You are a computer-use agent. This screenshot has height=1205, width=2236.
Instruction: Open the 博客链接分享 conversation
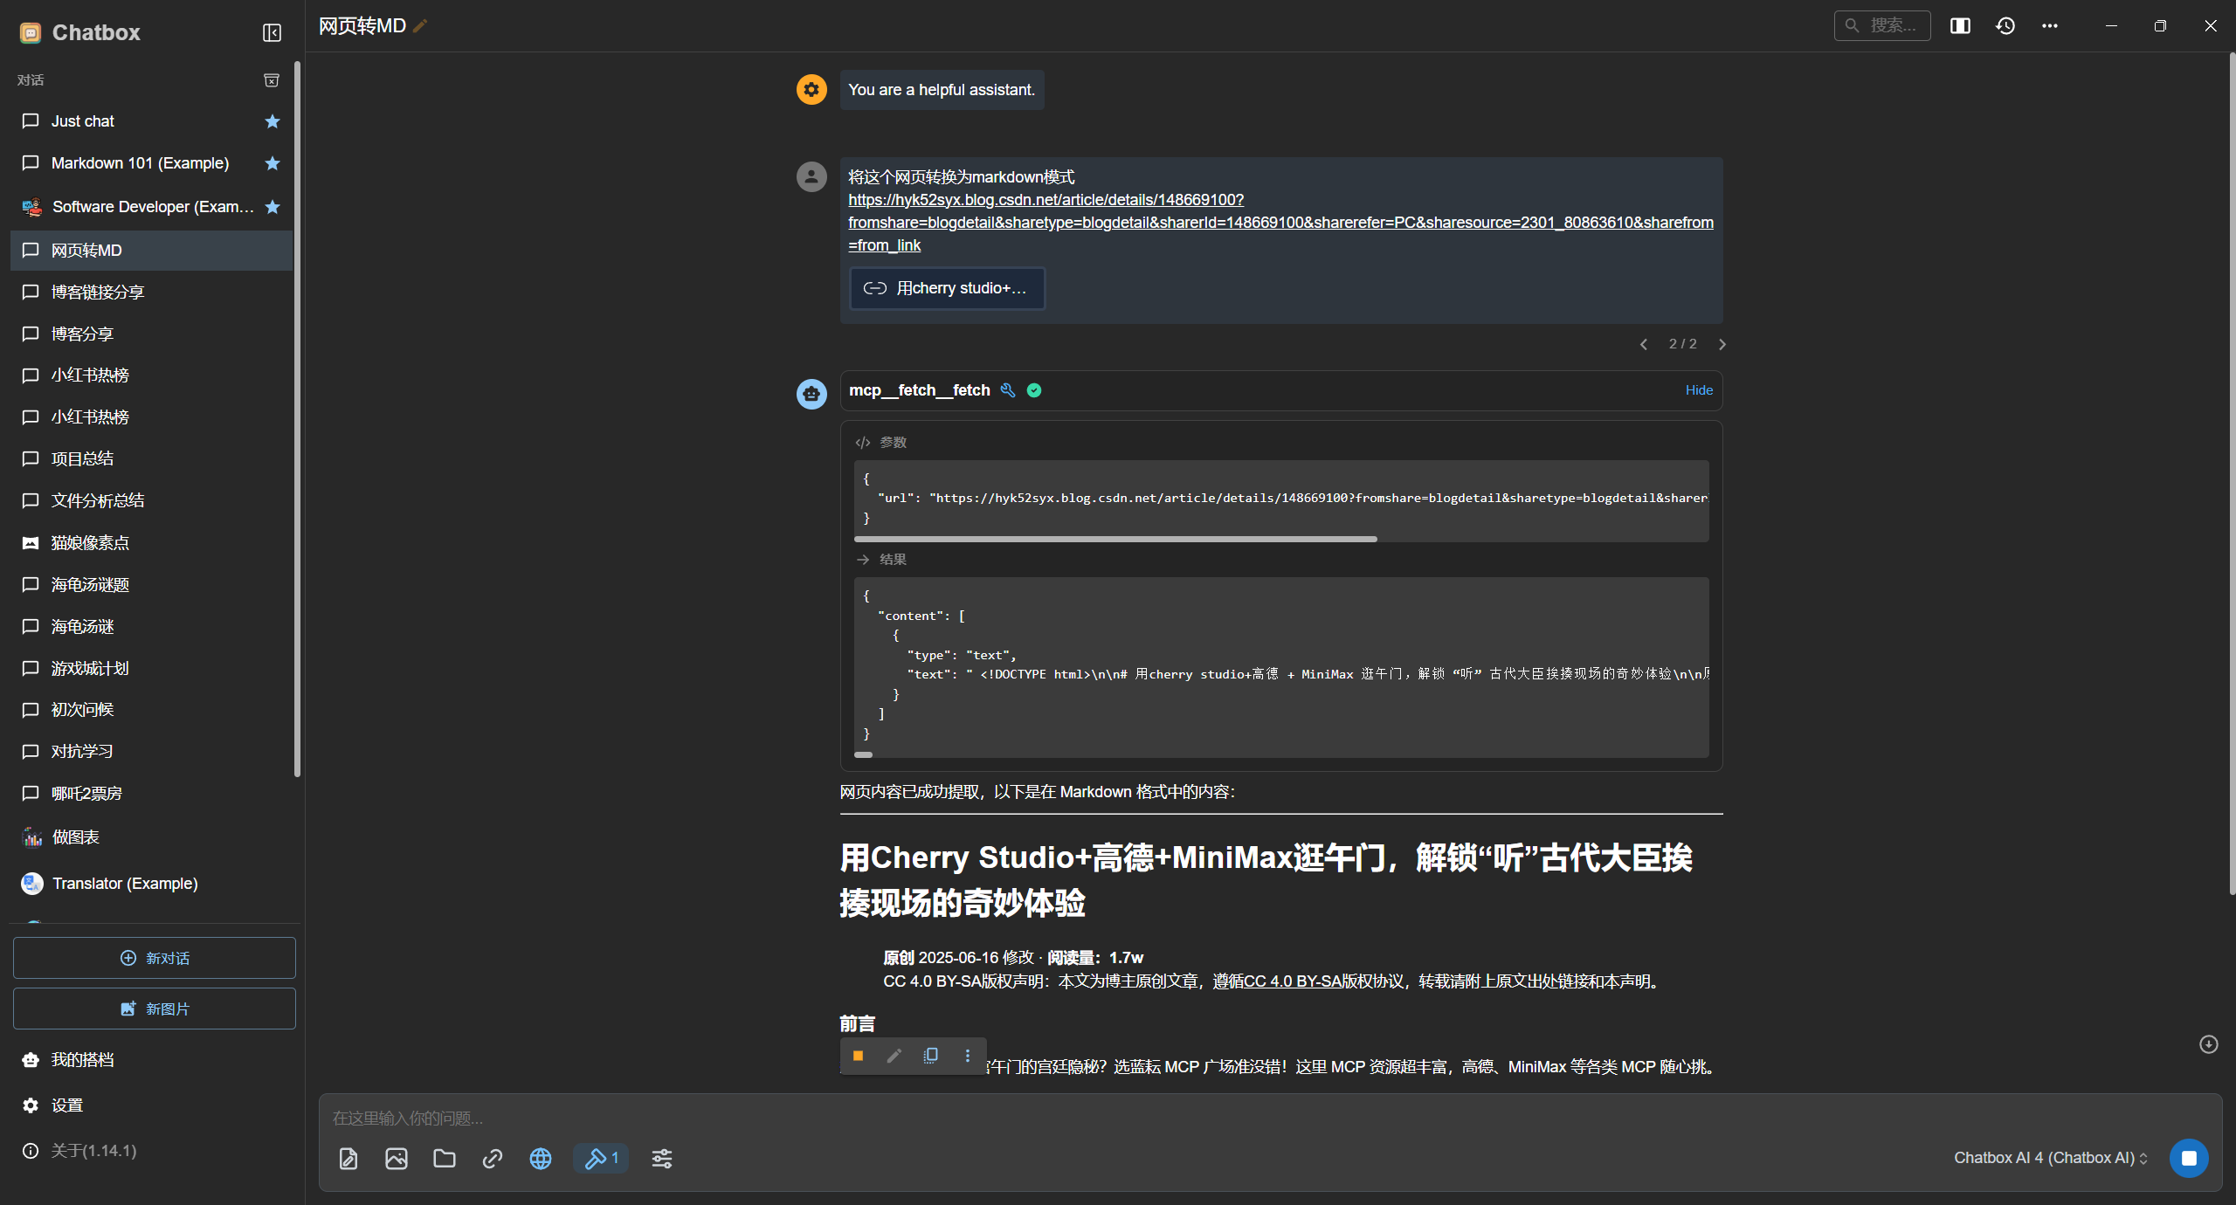coord(152,293)
